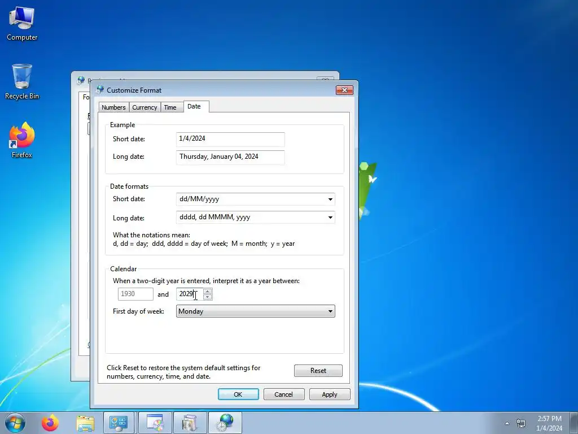The height and width of the screenshot is (434, 578).
Task: Click the Short date example field
Action: (x=230, y=139)
